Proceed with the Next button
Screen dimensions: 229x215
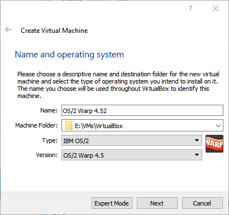pyautogui.click(x=157, y=203)
